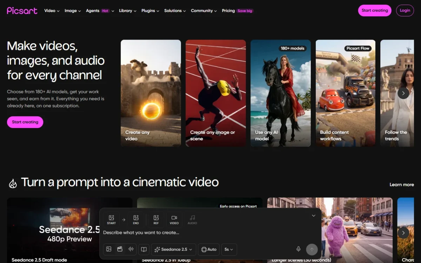Expand the Agents menu
This screenshot has width=421, height=263.
coord(100,11)
